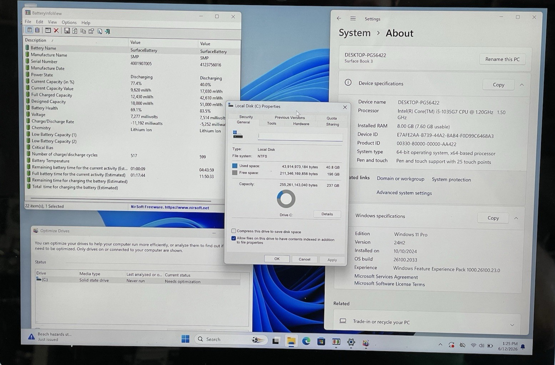Screen dimensions: 555x365
Task: Switch to the Hardware tab
Action: [301, 124]
